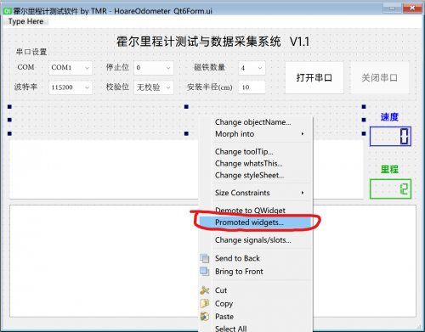Click the 打开串口 button

pyautogui.click(x=314, y=77)
